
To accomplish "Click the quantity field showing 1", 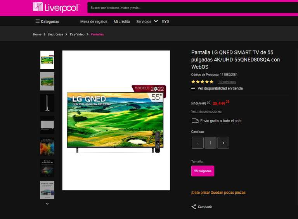I will (210, 143).
